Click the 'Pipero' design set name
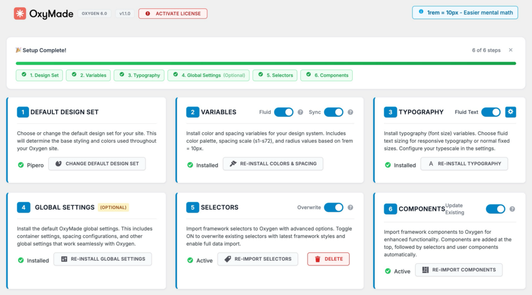532x295 pixels. click(35, 165)
